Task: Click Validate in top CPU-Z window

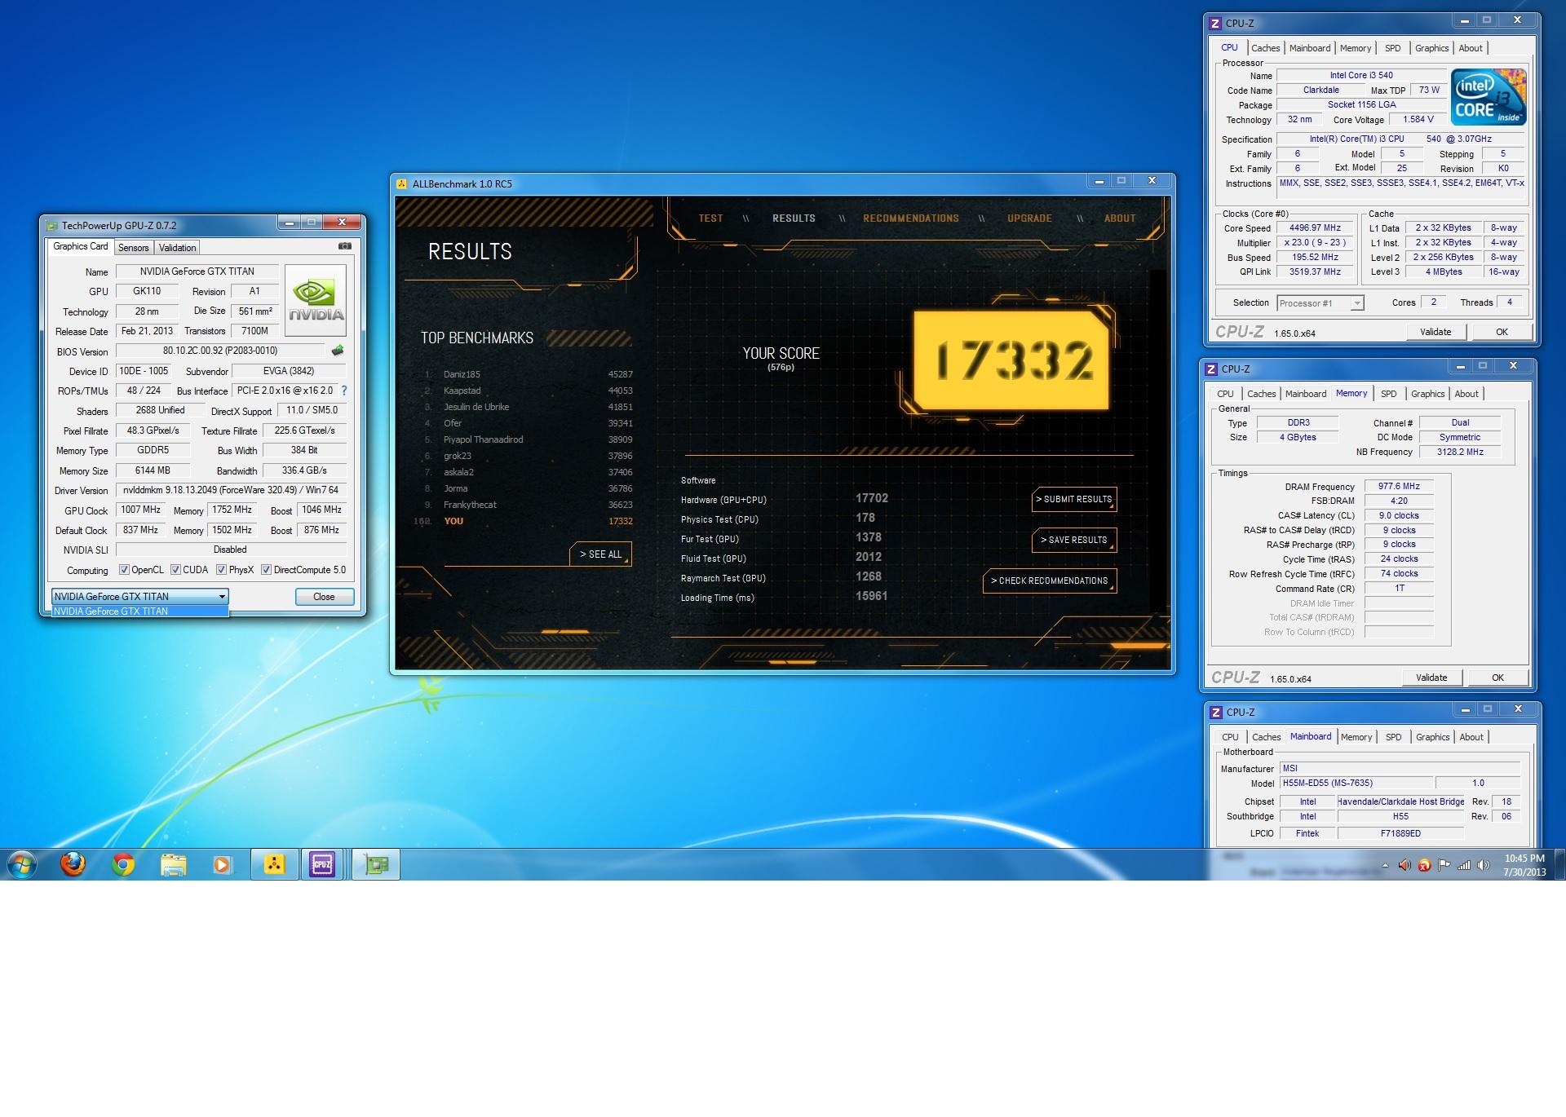Action: tap(1435, 332)
